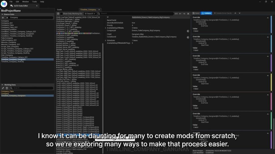Switch to the Guide tab
Image resolution: width=275 pixels, height=154 pixels.
pos(59,10)
